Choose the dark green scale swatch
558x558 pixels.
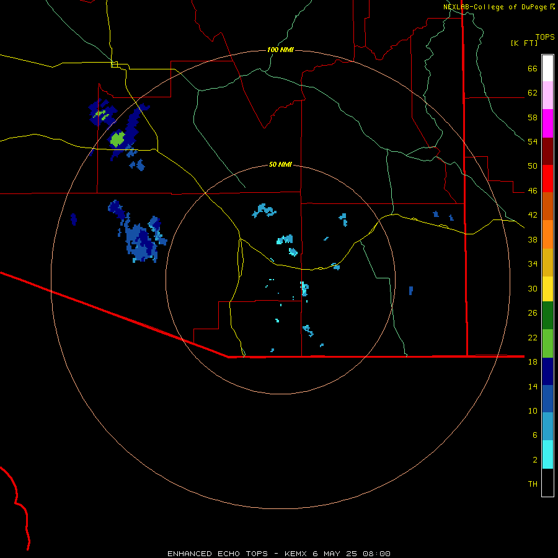(547, 316)
